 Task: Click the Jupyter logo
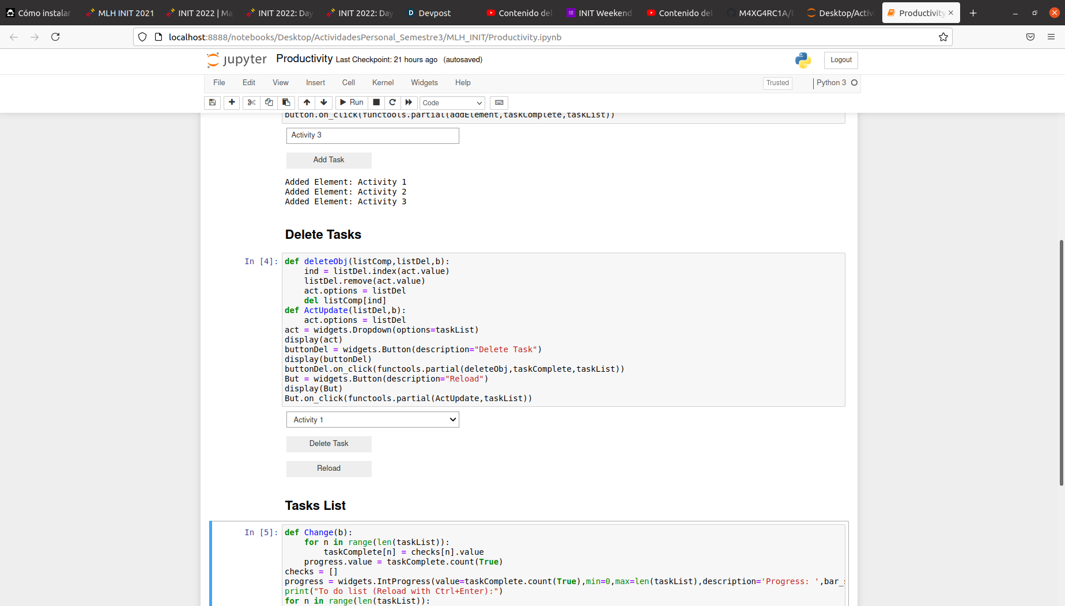pos(237,60)
